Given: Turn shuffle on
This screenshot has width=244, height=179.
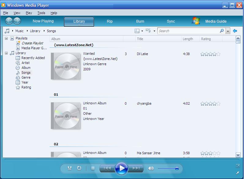Looking at the screenshot, I should 69,168.
